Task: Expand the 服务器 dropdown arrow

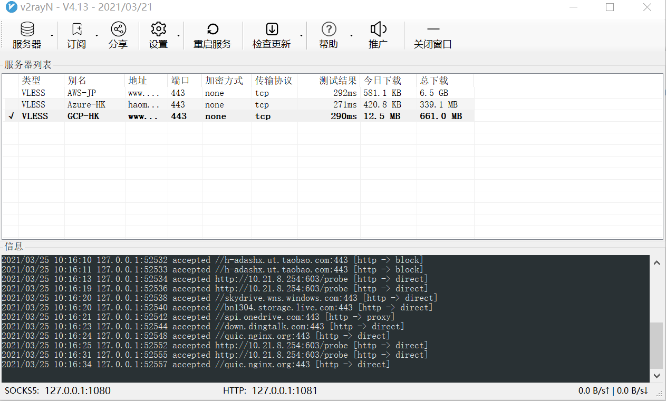Action: [52, 35]
